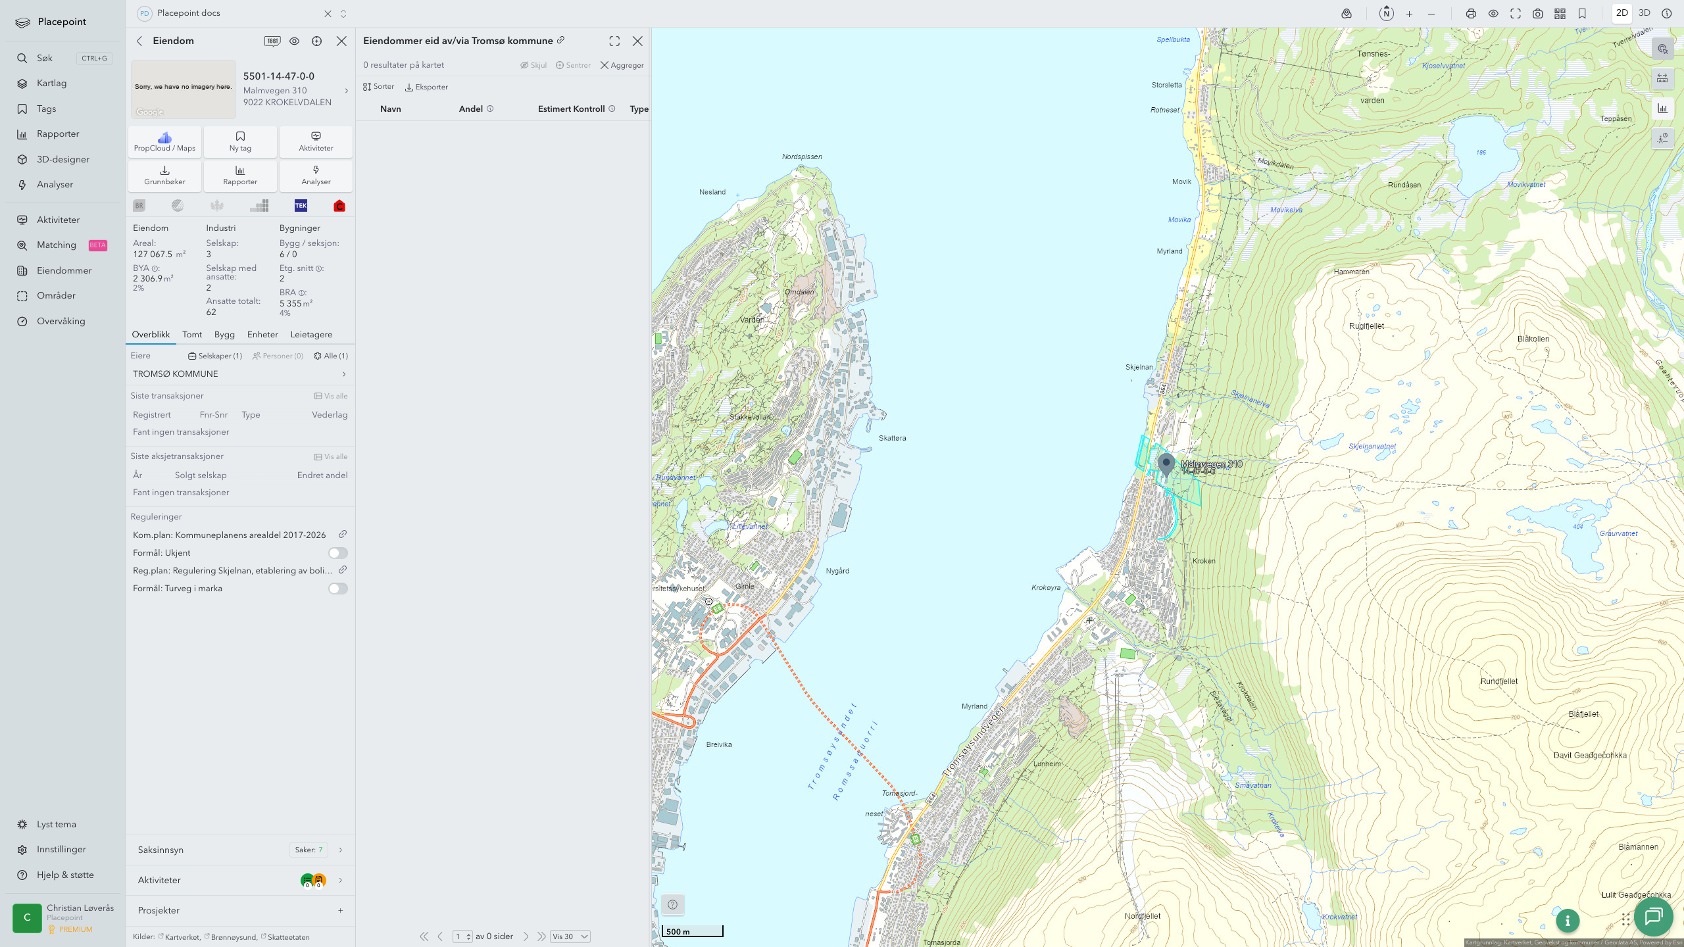The height and width of the screenshot is (947, 1684).
Task: Print the map view
Action: pos(1471,13)
